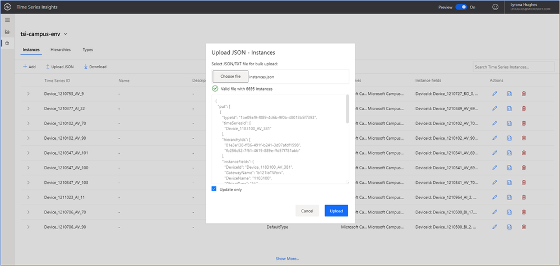Viewport: 560px width, 266px height.
Task: Click the Instance fields column header
Action: click(x=428, y=80)
